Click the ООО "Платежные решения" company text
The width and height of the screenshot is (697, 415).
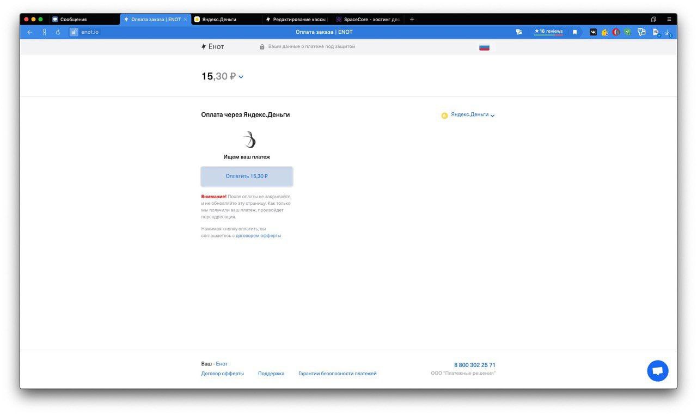point(463,374)
